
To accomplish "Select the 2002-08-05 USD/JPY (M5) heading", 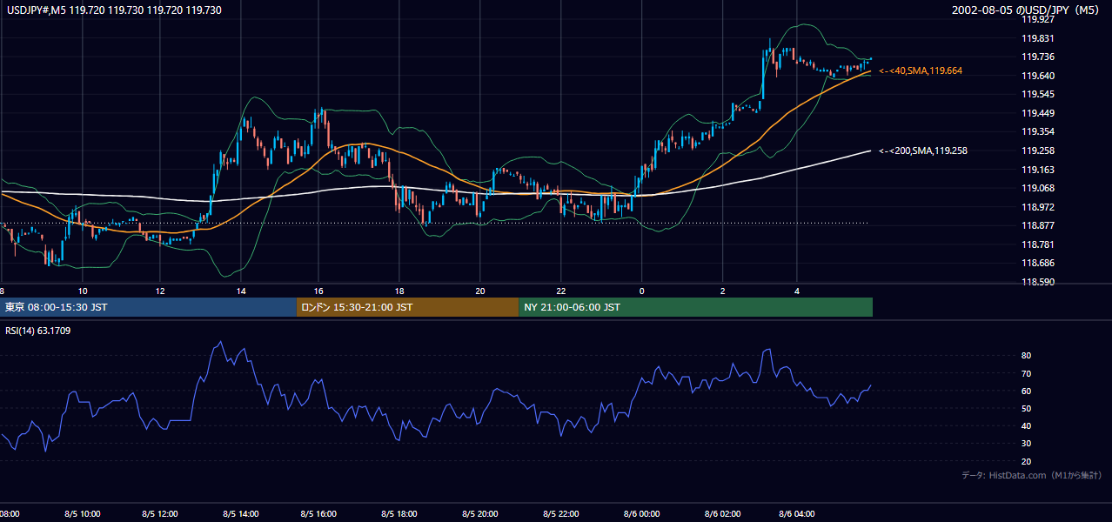I will 1026,10.
